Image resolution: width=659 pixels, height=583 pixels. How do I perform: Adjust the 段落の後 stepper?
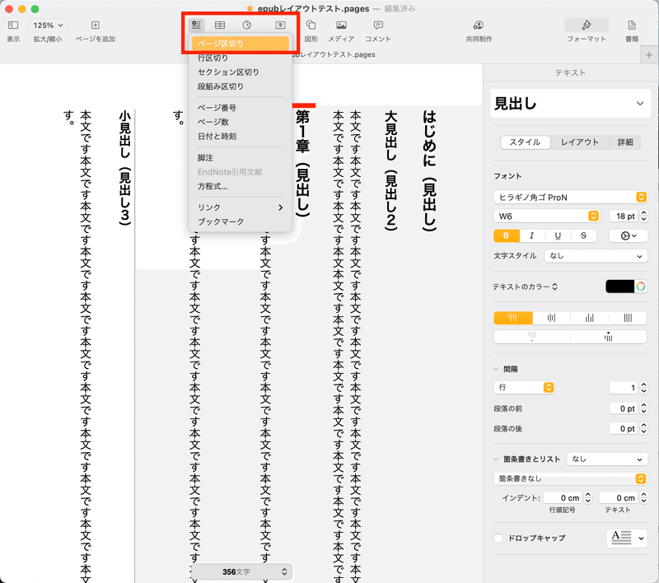(x=643, y=428)
